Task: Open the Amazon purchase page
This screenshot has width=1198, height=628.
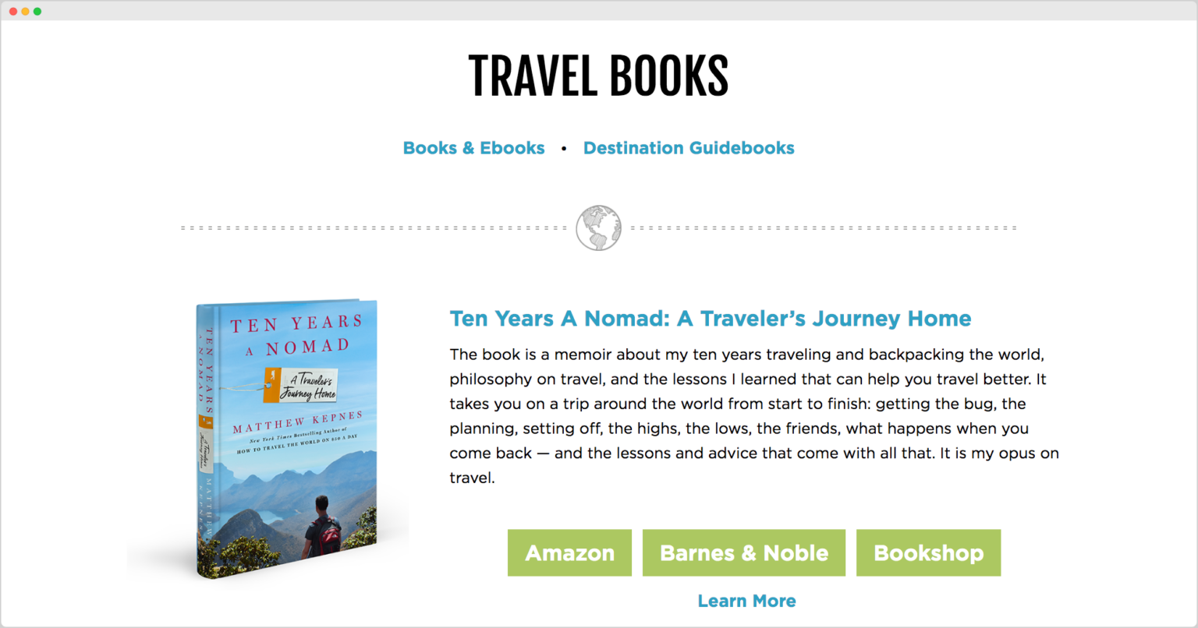Action: 569,552
